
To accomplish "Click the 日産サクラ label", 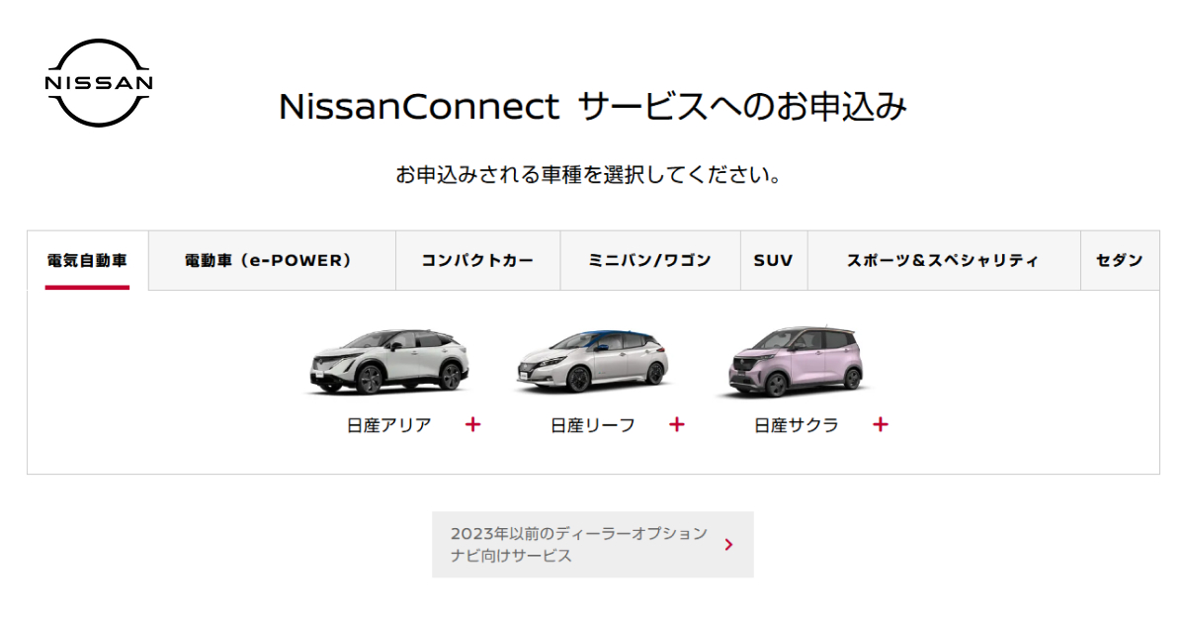I will [x=797, y=425].
